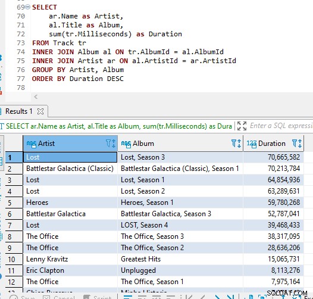The image size is (313, 299).
Task: Click the 'LOST, Season 4' album cell
Action: click(180, 225)
